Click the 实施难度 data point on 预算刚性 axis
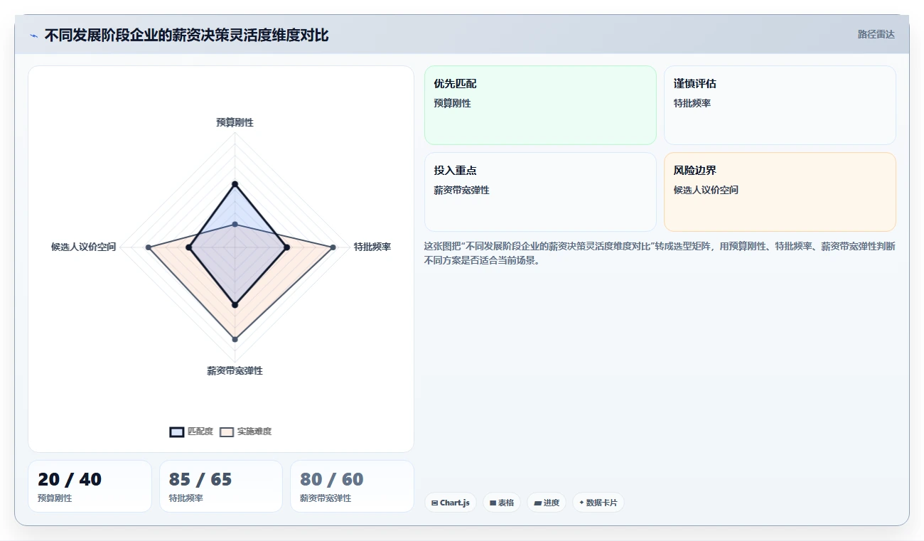This screenshot has width=924, height=541. (x=235, y=225)
